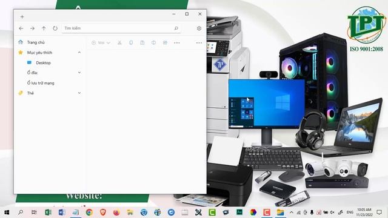Expand the Thẻ section chevron

click(79, 93)
